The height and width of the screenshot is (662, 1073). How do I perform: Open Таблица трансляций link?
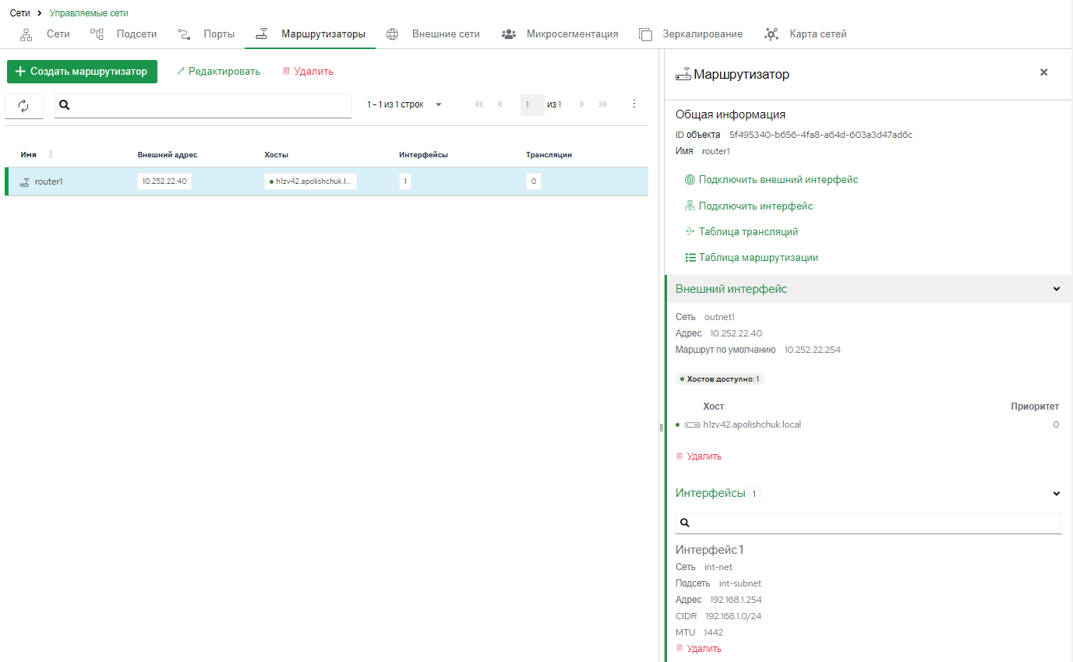coord(741,232)
